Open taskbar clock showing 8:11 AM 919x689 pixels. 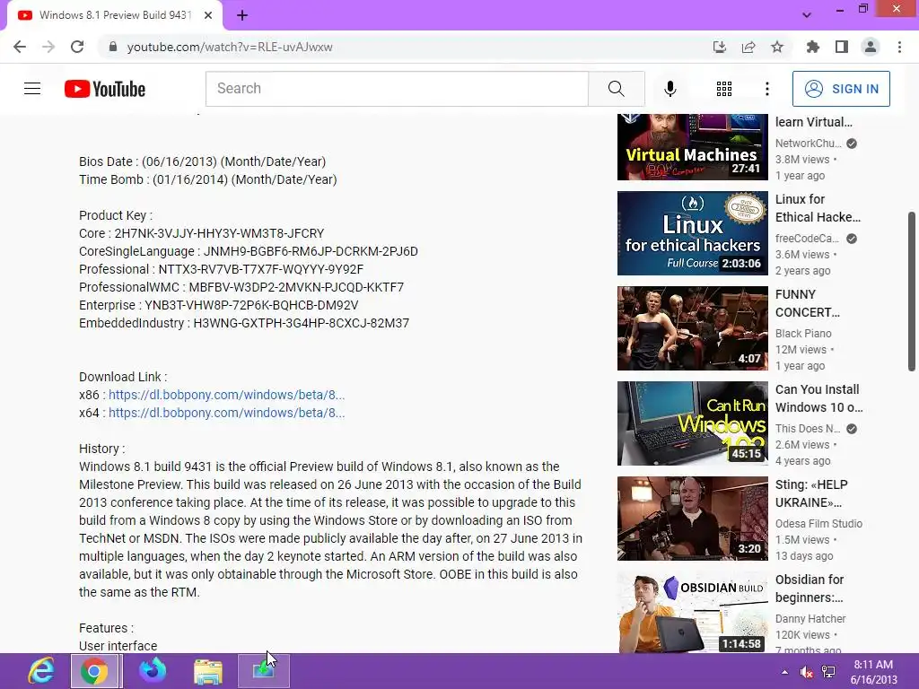point(873,672)
